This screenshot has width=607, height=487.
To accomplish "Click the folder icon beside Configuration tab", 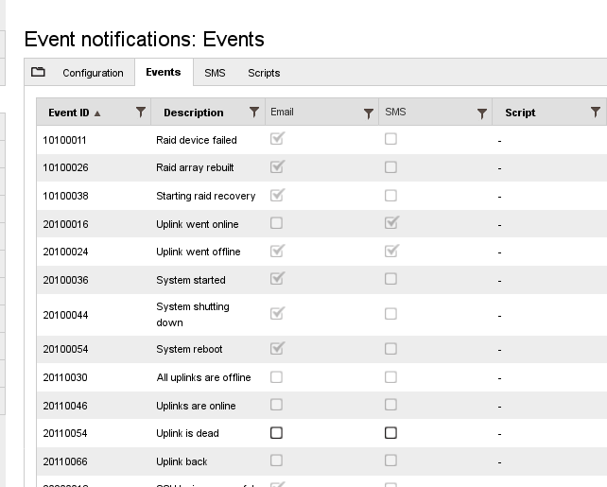I will (38, 72).
